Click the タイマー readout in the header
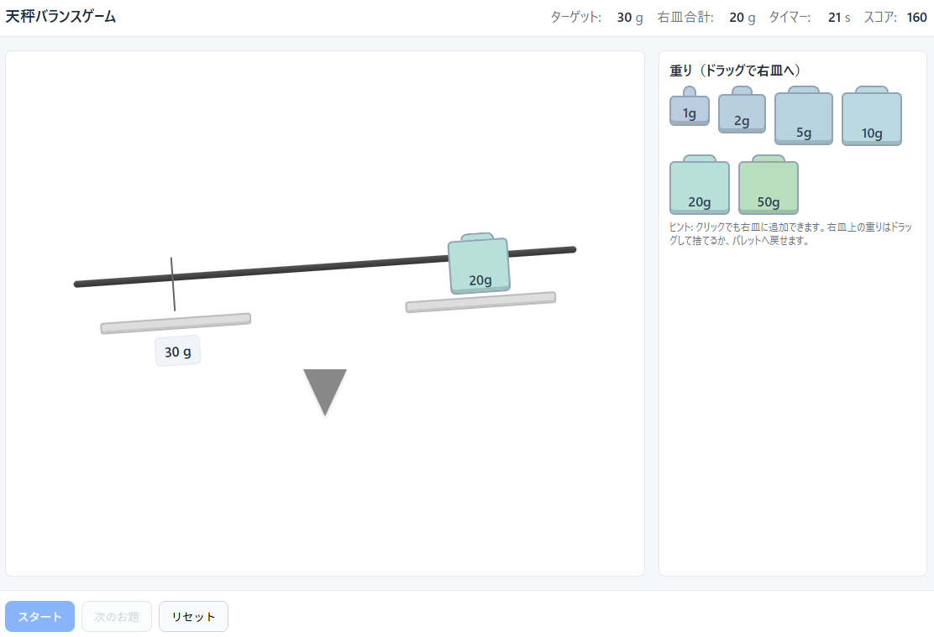934x637 pixels. pyautogui.click(x=834, y=18)
